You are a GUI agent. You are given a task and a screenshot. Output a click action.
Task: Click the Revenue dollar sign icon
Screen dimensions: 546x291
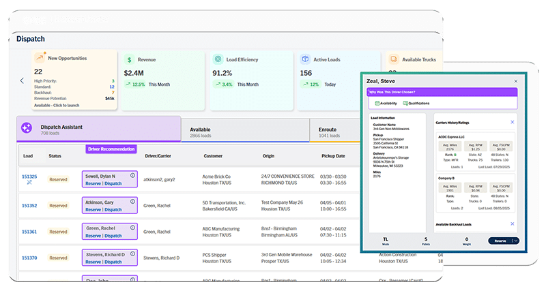(x=129, y=60)
